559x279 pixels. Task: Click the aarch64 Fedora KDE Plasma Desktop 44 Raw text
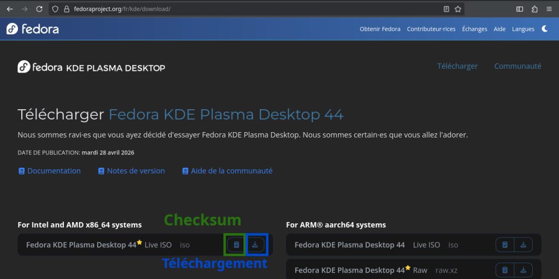pyautogui.click(x=361, y=270)
